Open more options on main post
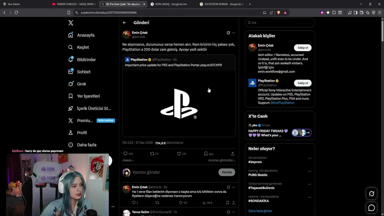The height and width of the screenshot is (216, 384). click(234, 33)
